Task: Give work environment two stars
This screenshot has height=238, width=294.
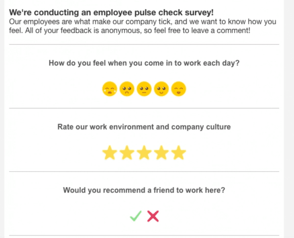Action: (x=127, y=153)
